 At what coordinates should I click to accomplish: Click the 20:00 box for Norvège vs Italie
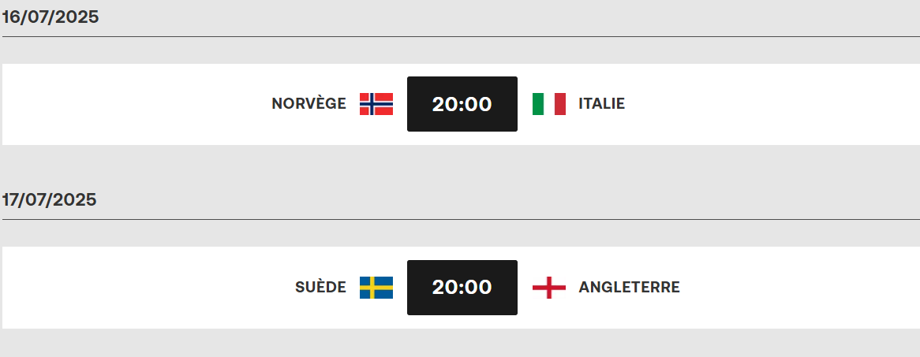click(462, 104)
